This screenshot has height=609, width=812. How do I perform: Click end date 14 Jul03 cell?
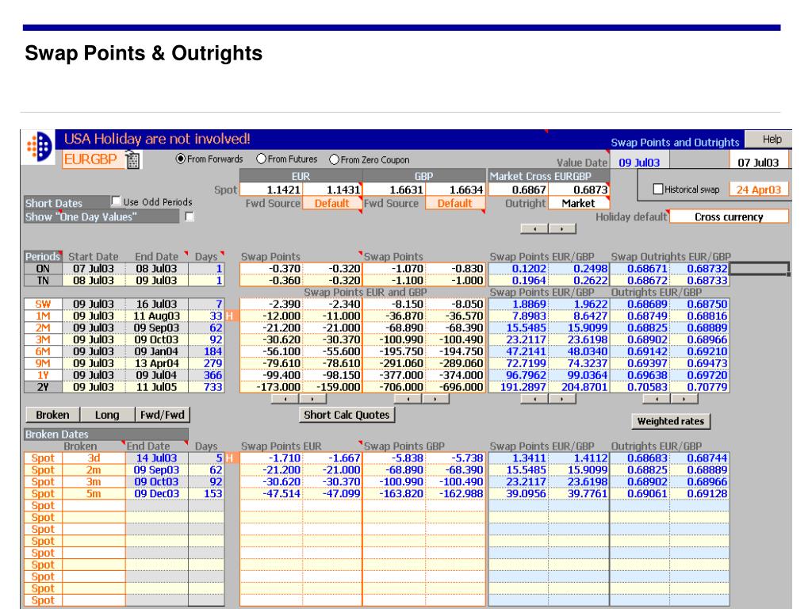(x=156, y=458)
